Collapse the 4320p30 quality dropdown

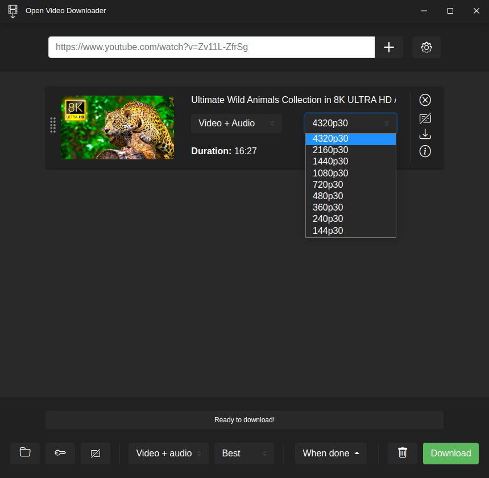pyautogui.click(x=350, y=123)
